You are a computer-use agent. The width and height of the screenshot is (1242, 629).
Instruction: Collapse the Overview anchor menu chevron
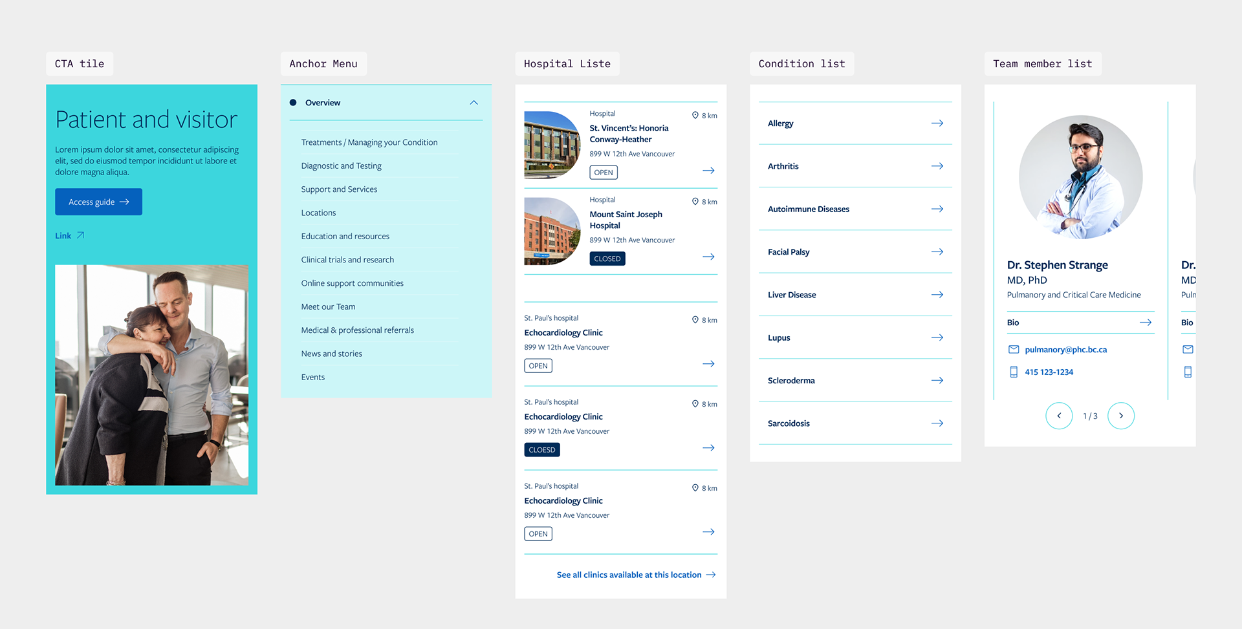(x=474, y=103)
